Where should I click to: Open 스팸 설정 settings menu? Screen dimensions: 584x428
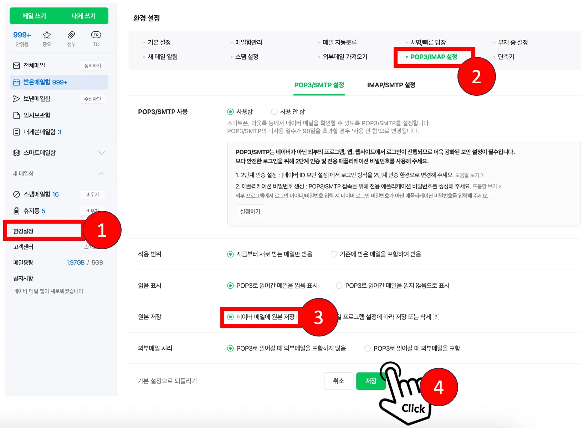tap(247, 57)
